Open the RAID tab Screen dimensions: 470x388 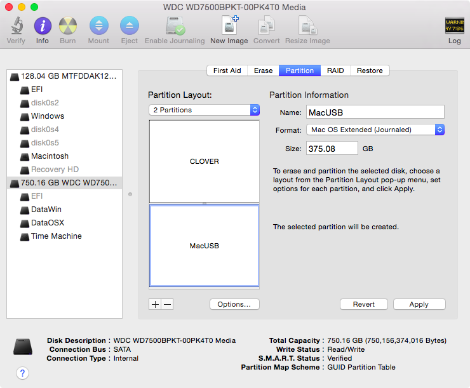[x=335, y=70]
